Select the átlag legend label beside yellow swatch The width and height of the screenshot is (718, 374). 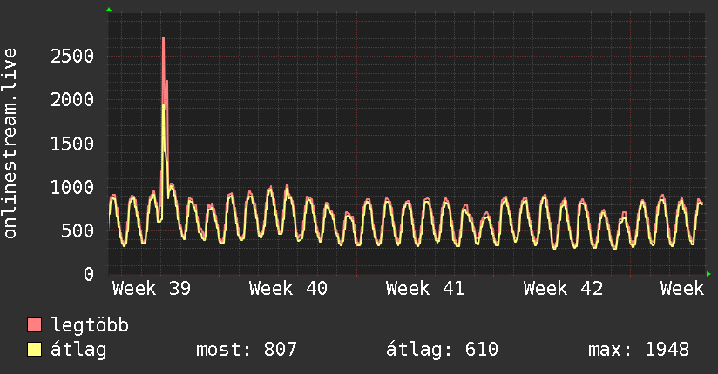[78, 350]
